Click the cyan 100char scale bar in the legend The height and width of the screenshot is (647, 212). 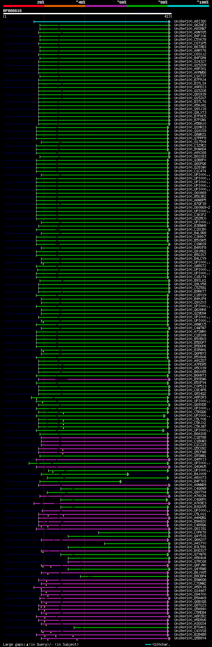(x=148, y=644)
